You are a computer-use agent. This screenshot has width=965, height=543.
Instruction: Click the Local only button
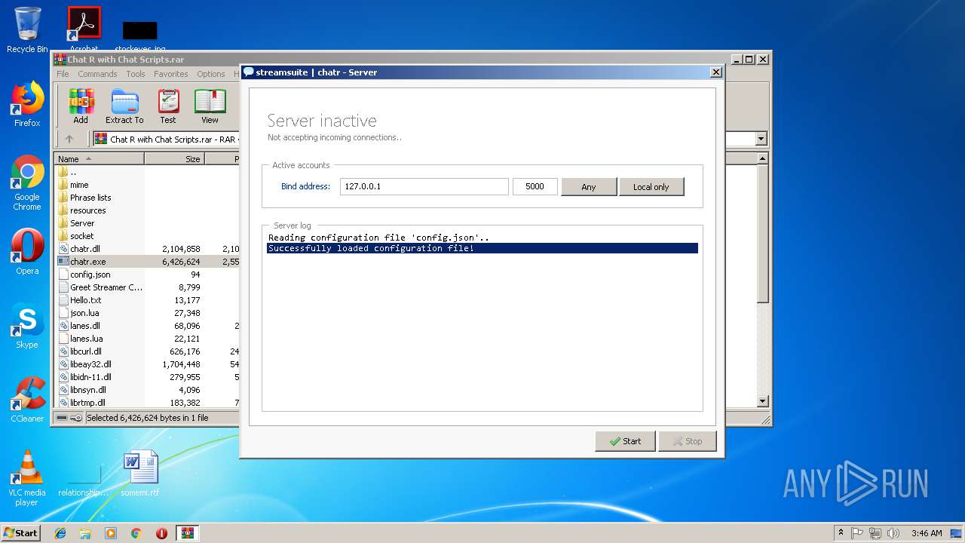[x=651, y=186]
